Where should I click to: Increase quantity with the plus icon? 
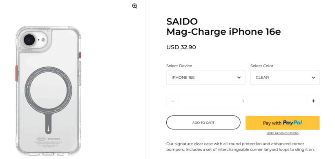313,101
